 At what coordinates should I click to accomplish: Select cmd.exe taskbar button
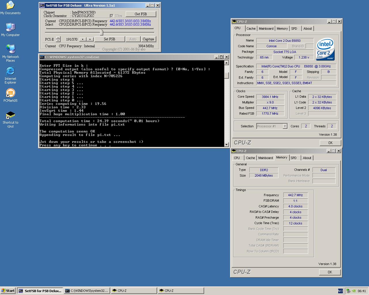pyautogui.click(x=87, y=291)
